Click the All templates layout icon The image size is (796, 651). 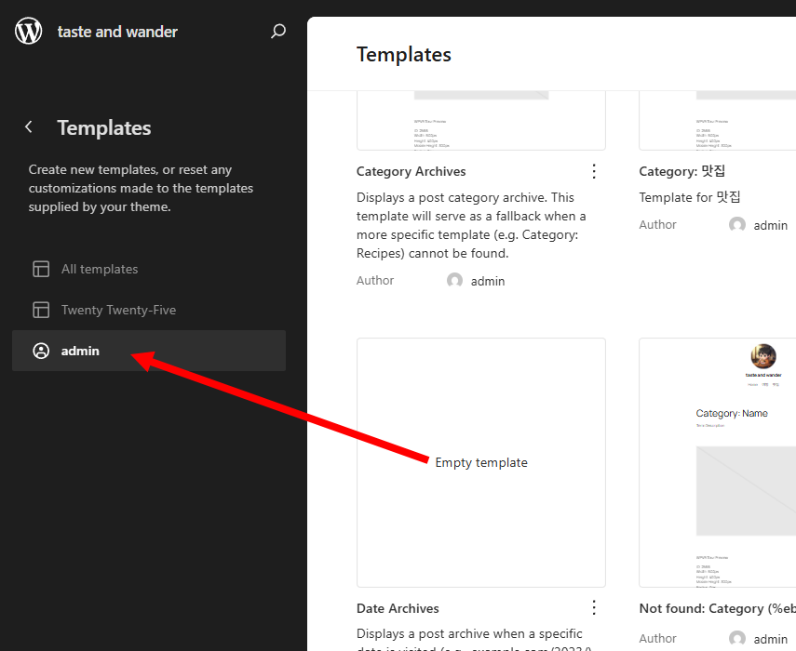pos(41,269)
